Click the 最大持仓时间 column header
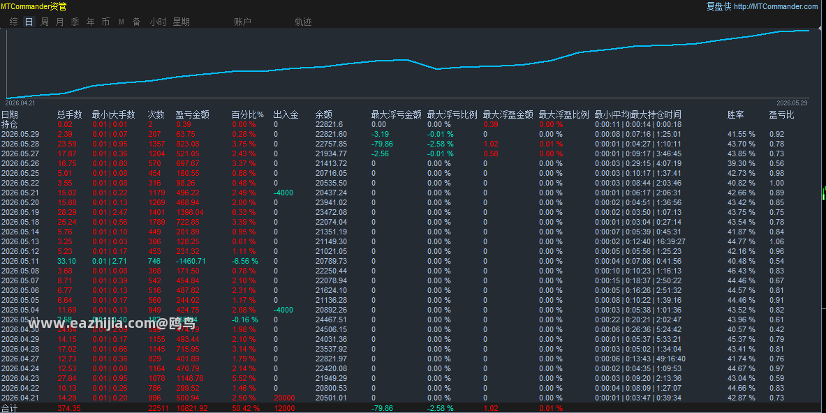The height and width of the screenshot is (413, 826). point(656,114)
